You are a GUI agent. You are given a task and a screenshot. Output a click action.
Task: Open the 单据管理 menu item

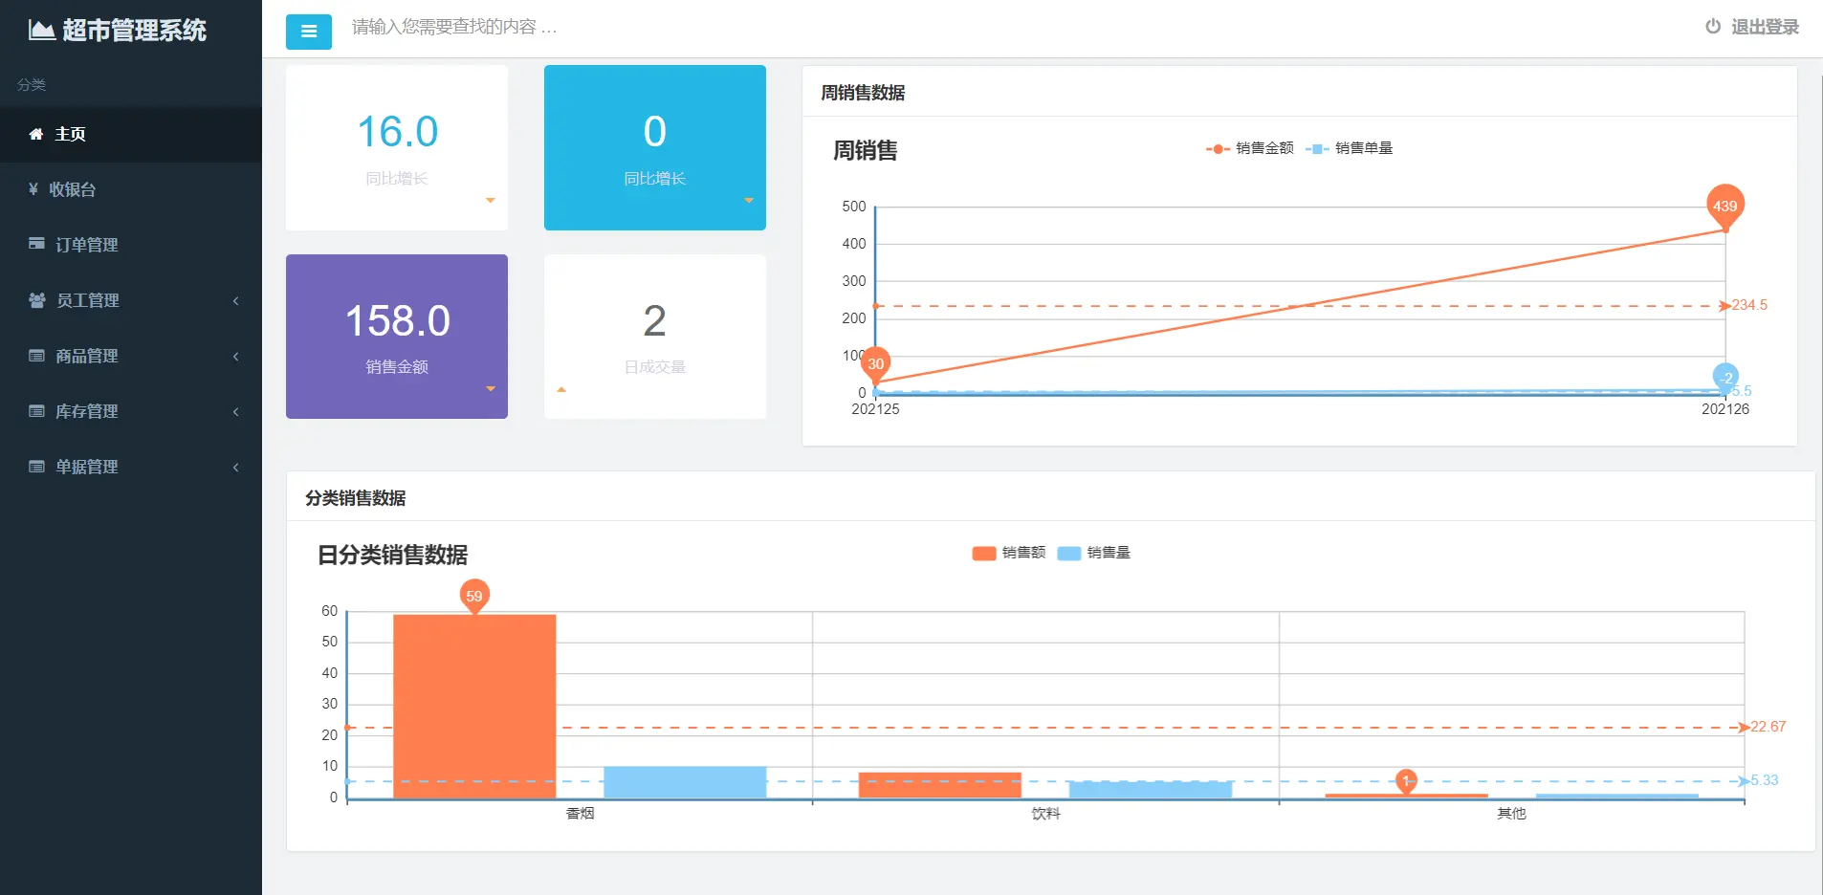[x=131, y=467]
